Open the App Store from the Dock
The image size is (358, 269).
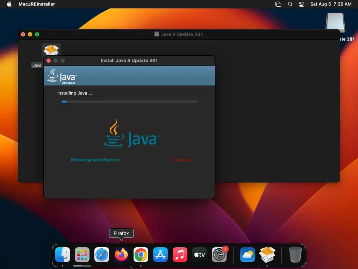point(160,255)
